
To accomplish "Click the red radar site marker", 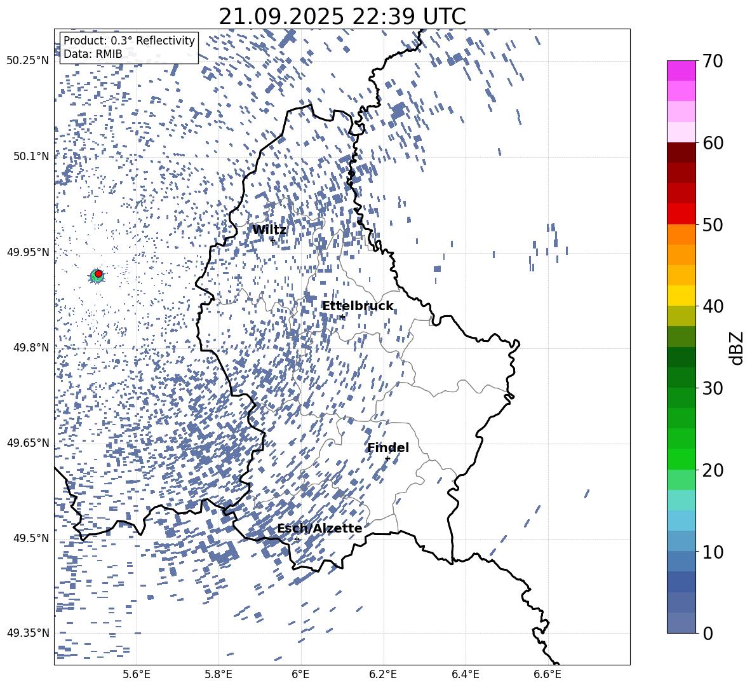I will click(x=98, y=273).
